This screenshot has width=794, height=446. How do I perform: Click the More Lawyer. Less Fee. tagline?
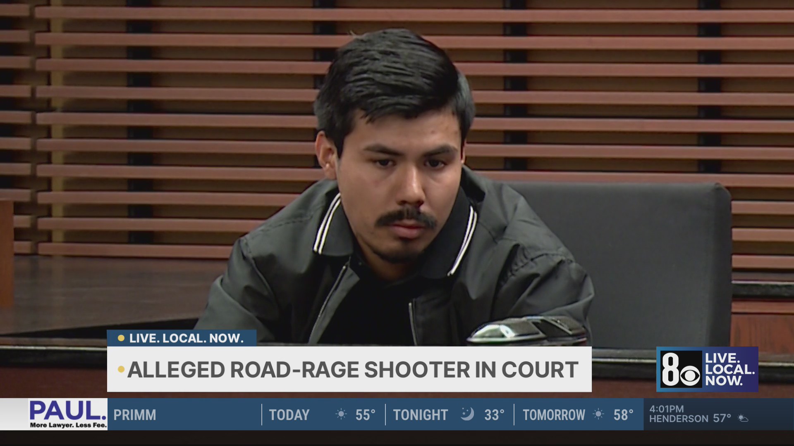point(68,425)
